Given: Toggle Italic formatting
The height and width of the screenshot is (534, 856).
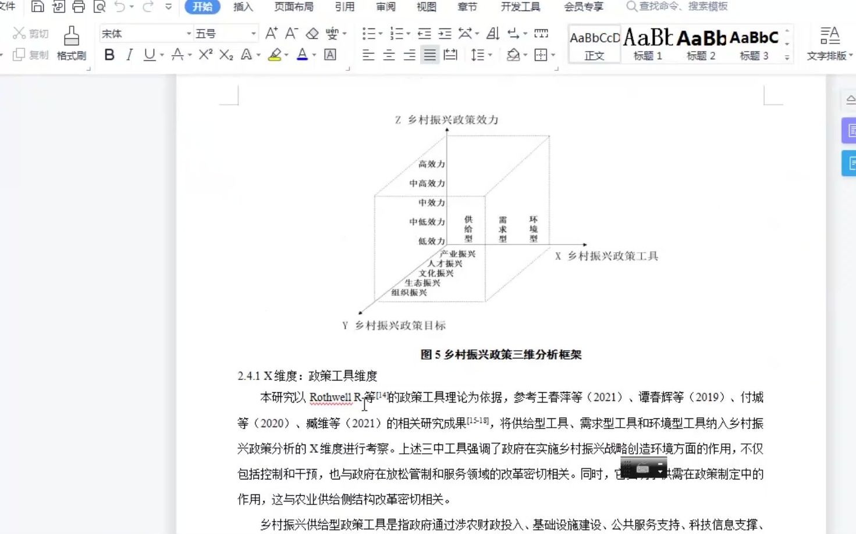Looking at the screenshot, I should pyautogui.click(x=129, y=55).
